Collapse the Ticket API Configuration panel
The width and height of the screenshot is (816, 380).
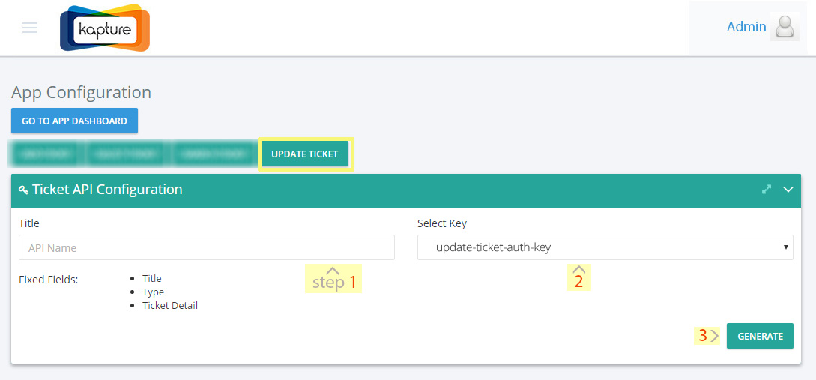tap(788, 190)
